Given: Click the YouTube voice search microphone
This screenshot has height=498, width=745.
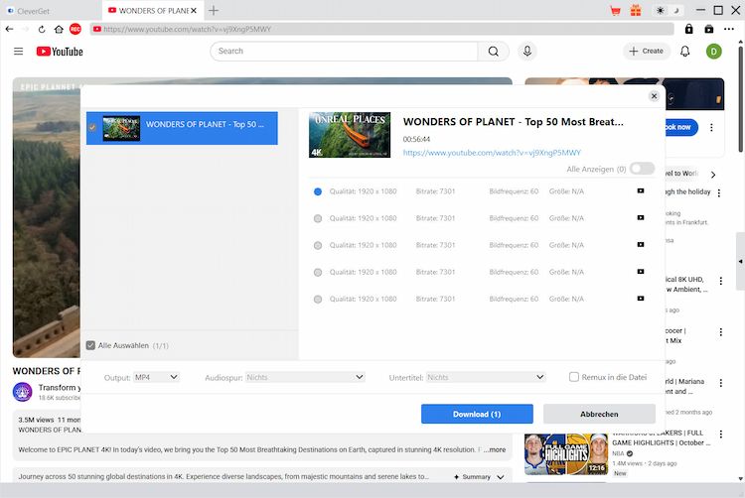Looking at the screenshot, I should 527,51.
